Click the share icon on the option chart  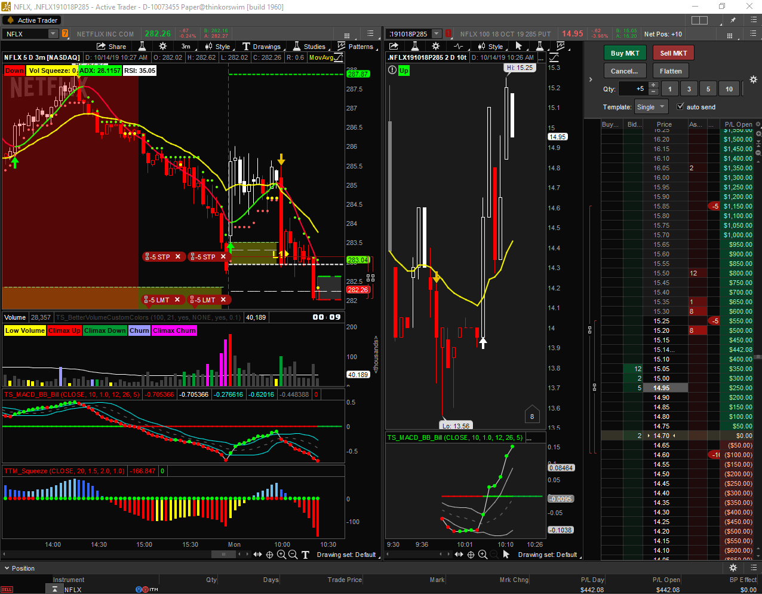pyautogui.click(x=394, y=46)
